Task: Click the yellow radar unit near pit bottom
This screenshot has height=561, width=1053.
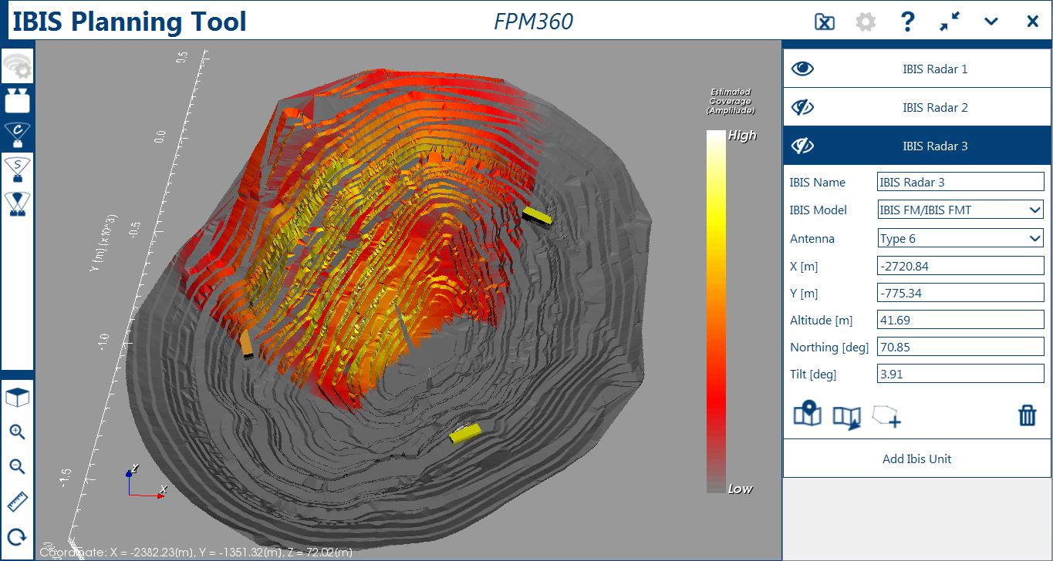Action: click(x=466, y=432)
